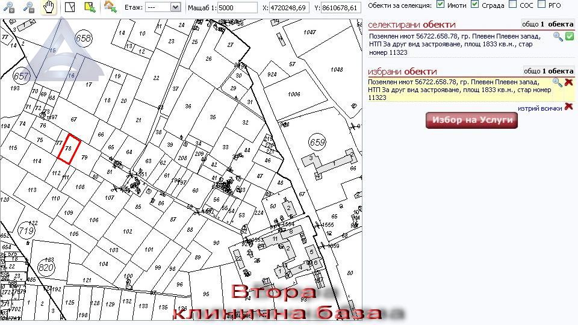
Task: Click the house icon in toolbar
Action: click(110, 7)
